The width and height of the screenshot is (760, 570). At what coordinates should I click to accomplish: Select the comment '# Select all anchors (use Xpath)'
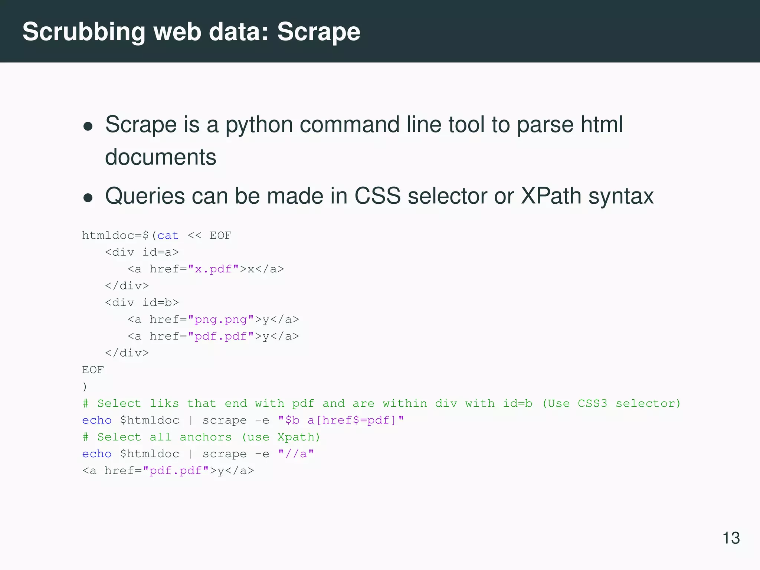(x=201, y=437)
